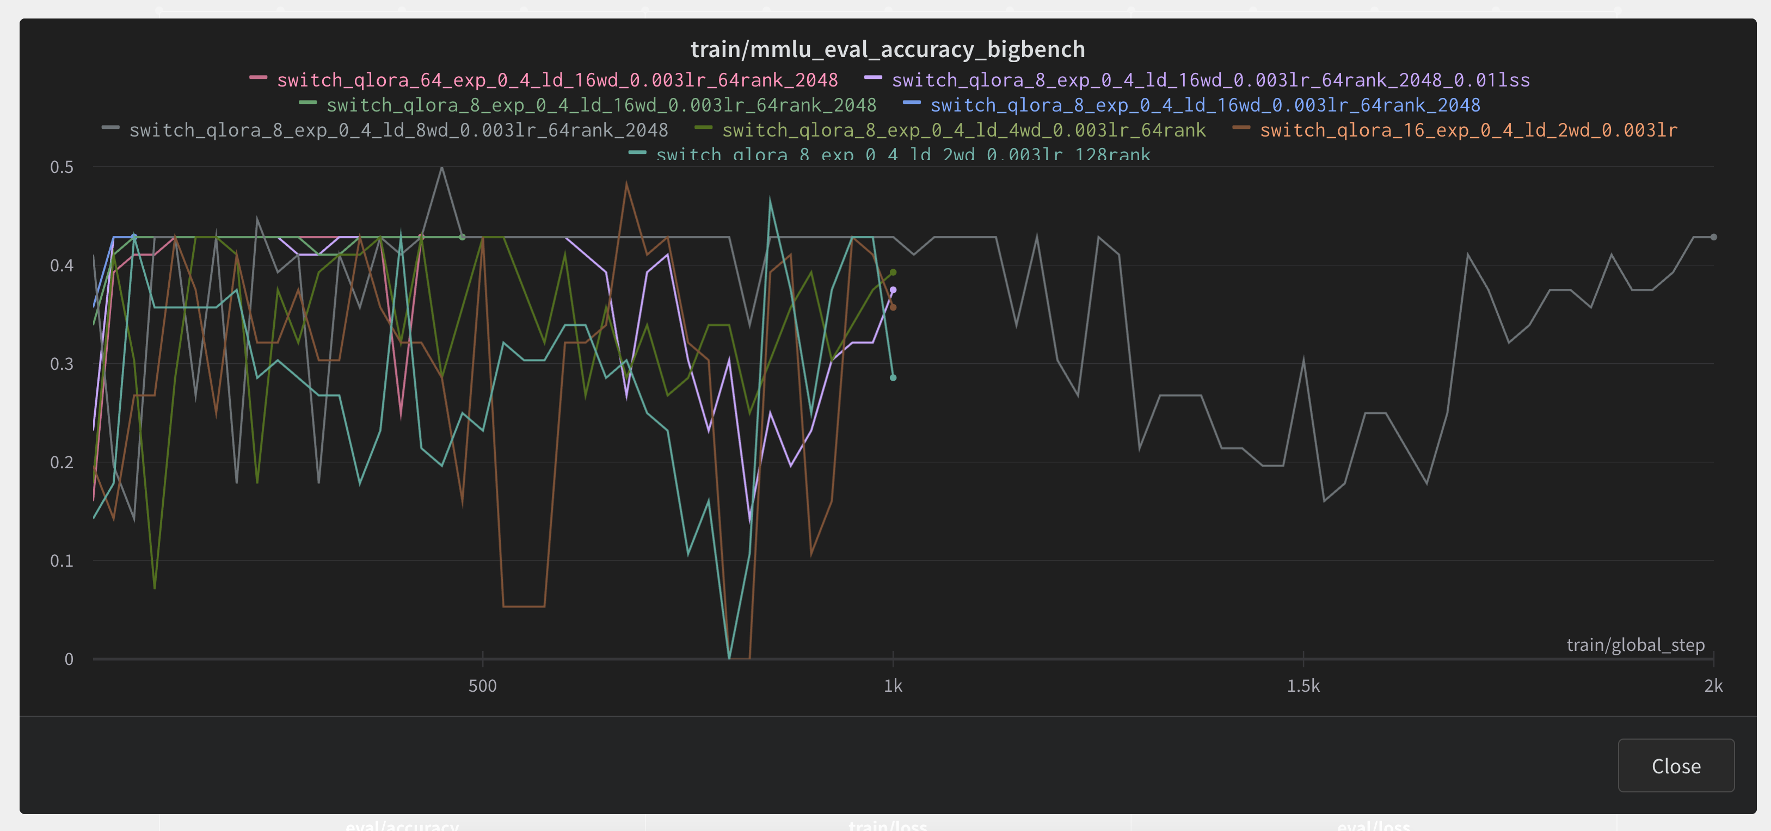Click the olive line endpoint dot at 1k

[893, 272]
